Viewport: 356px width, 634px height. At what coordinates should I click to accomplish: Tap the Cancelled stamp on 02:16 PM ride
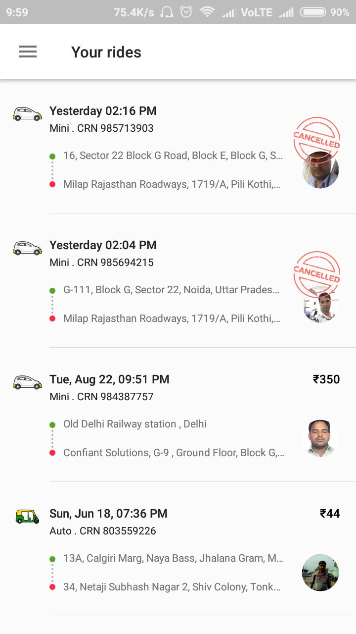coord(316,138)
